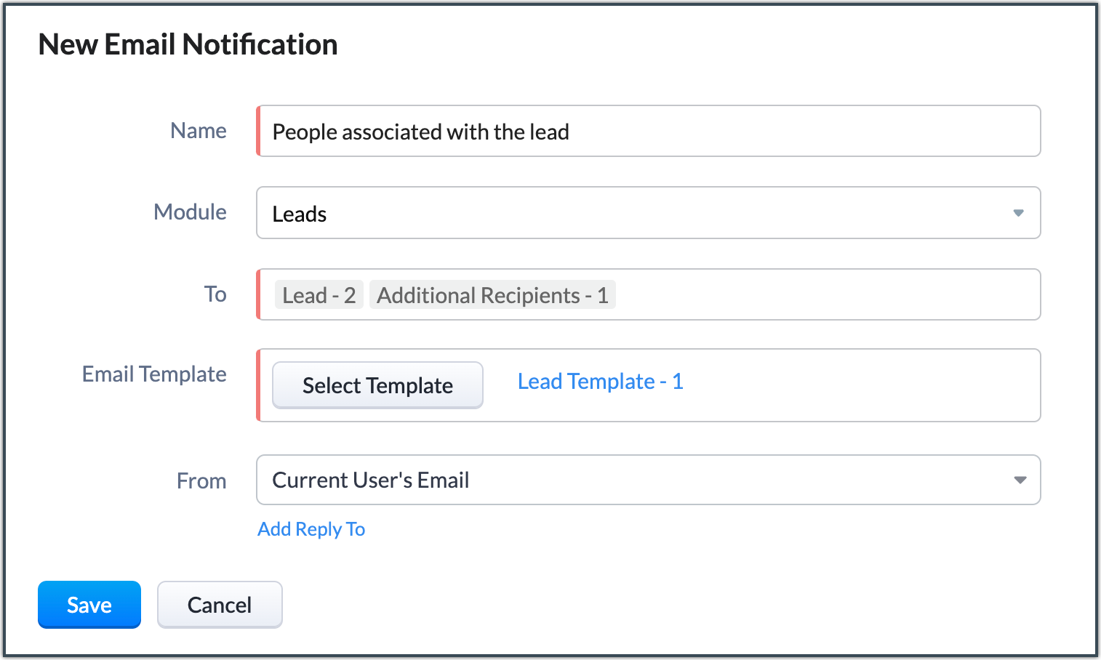Expand the From dropdown Current User's Email
The height and width of the screenshot is (660, 1101).
[649, 480]
